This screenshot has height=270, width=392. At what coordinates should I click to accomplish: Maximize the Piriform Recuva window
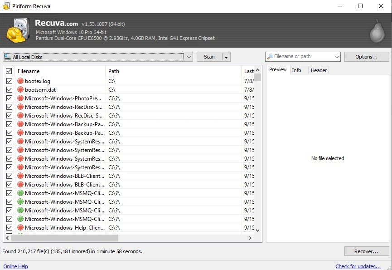click(x=360, y=6)
